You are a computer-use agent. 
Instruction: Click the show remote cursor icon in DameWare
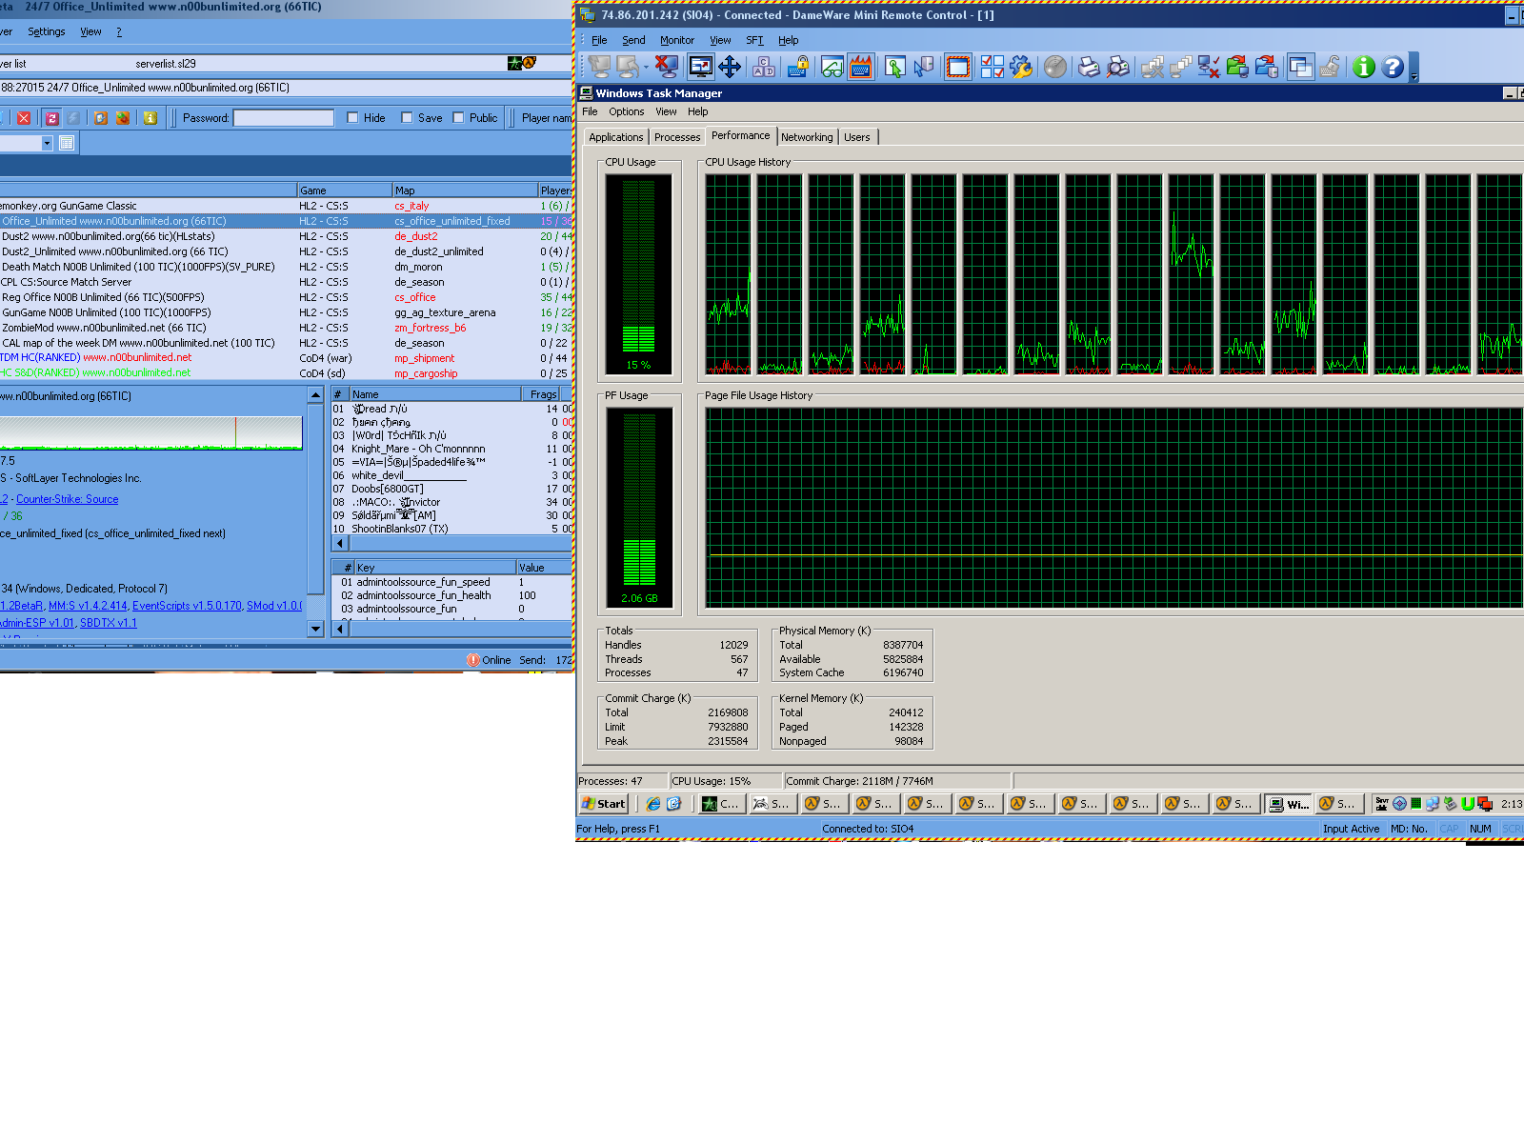click(894, 67)
